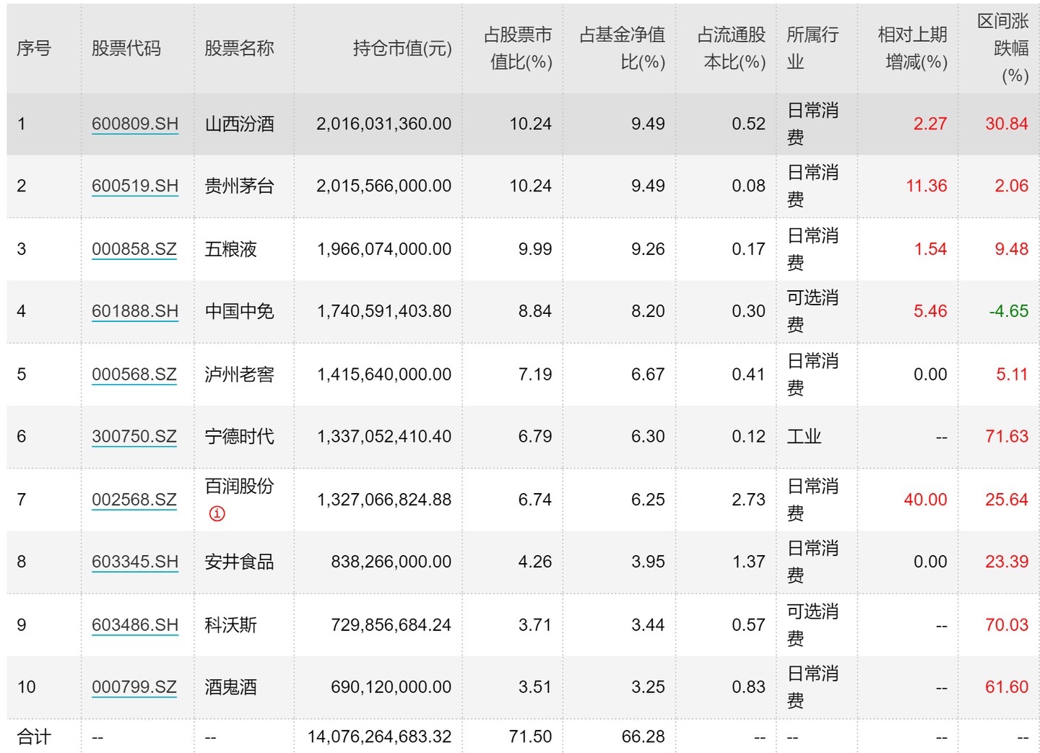Click total holding value 14,076,264,683.32
This screenshot has height=753, width=1040.
point(379,736)
